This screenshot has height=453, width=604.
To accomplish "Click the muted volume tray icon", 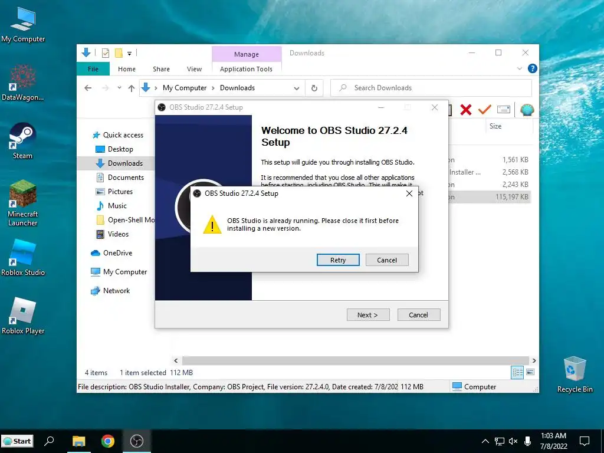I will point(513,441).
